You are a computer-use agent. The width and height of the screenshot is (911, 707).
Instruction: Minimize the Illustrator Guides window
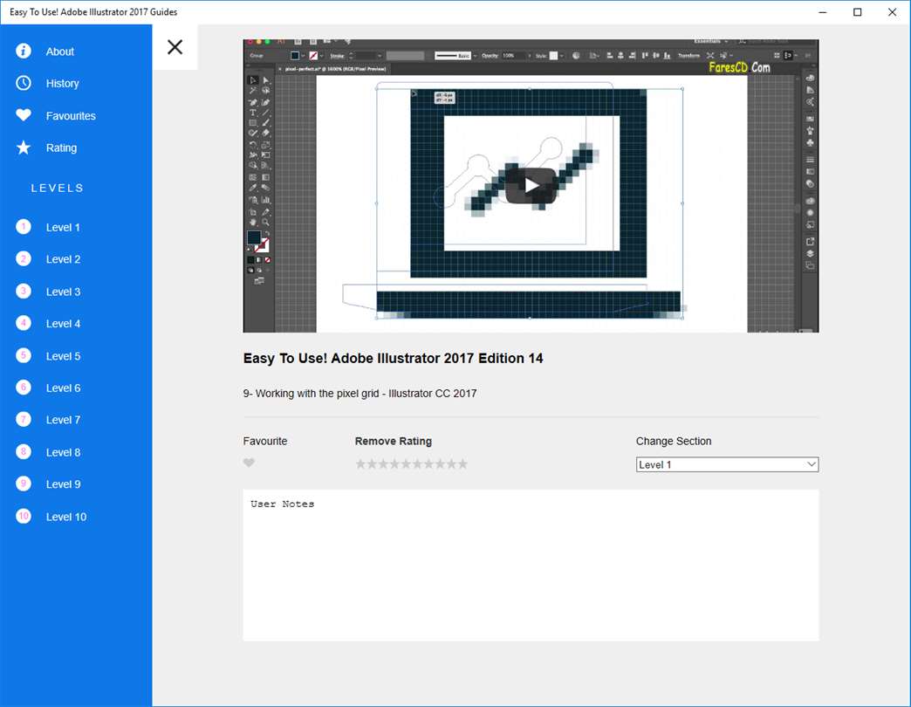822,12
